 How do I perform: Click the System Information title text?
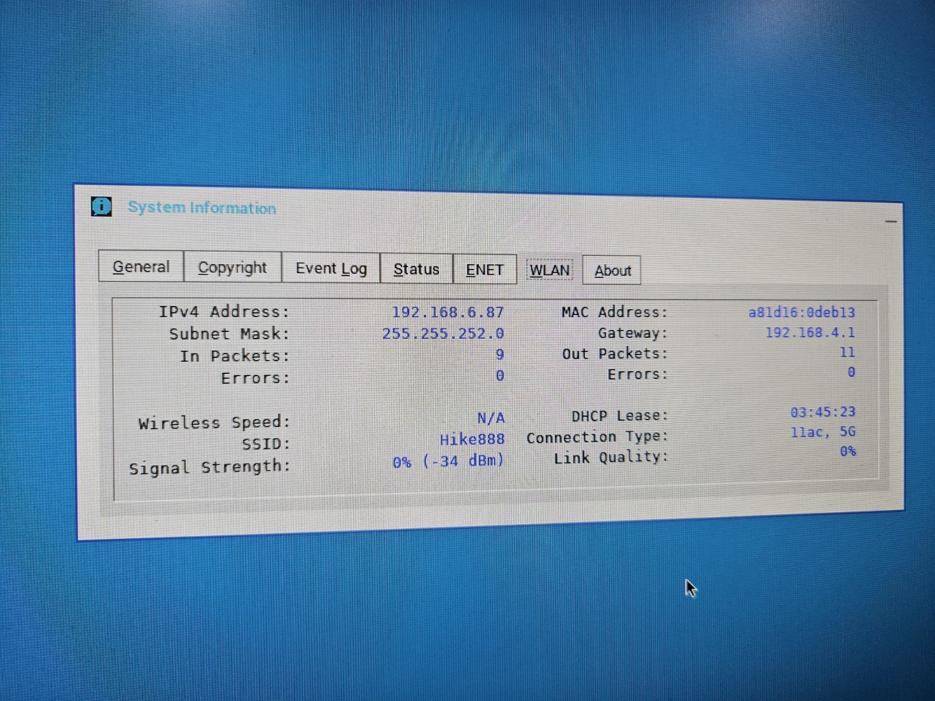point(202,207)
